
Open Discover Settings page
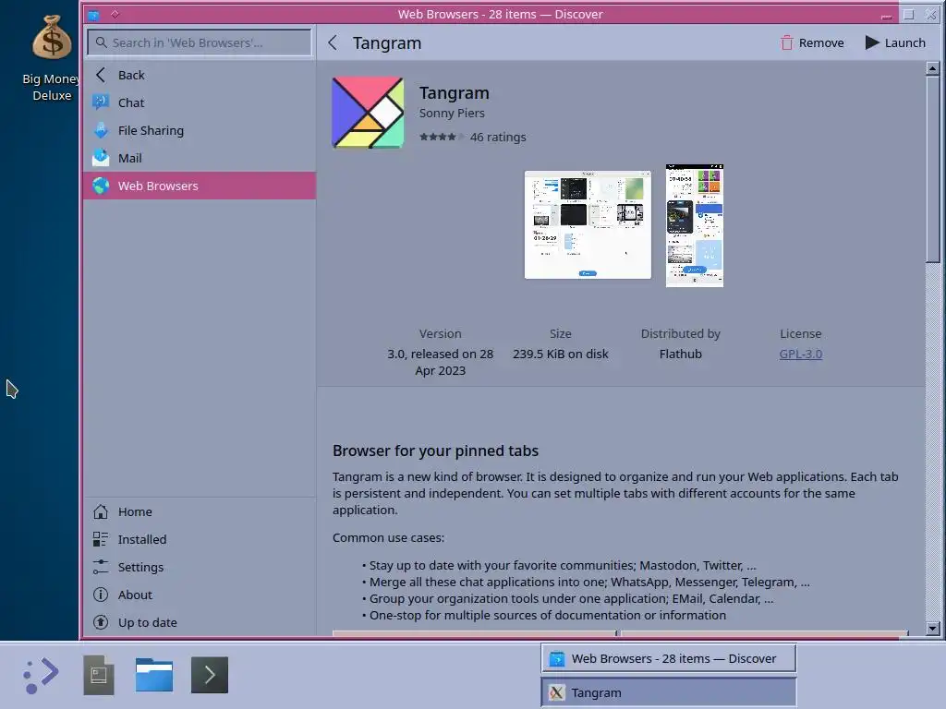point(200,567)
